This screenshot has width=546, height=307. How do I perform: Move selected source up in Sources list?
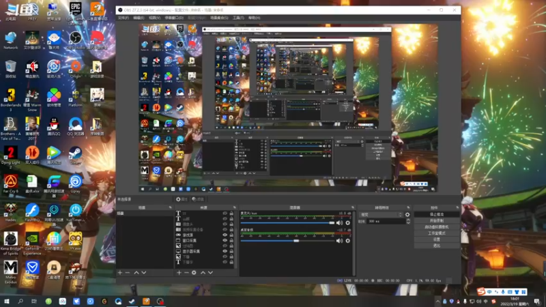[203, 272]
